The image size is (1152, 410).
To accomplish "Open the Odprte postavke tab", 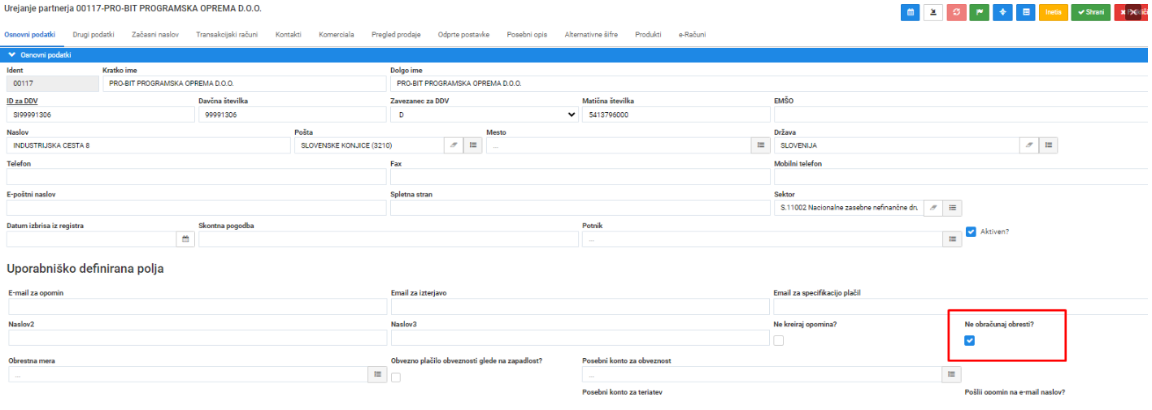I will point(463,35).
